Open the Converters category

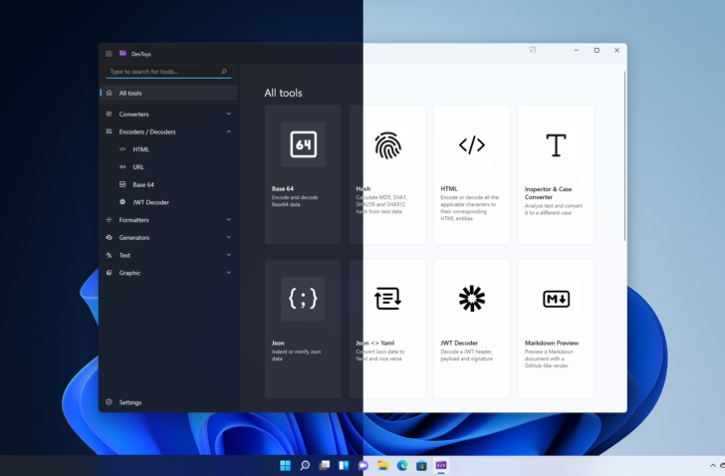pos(168,115)
